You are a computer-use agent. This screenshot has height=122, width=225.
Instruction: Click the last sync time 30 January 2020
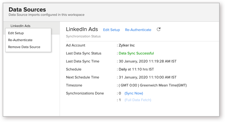pos(148,61)
